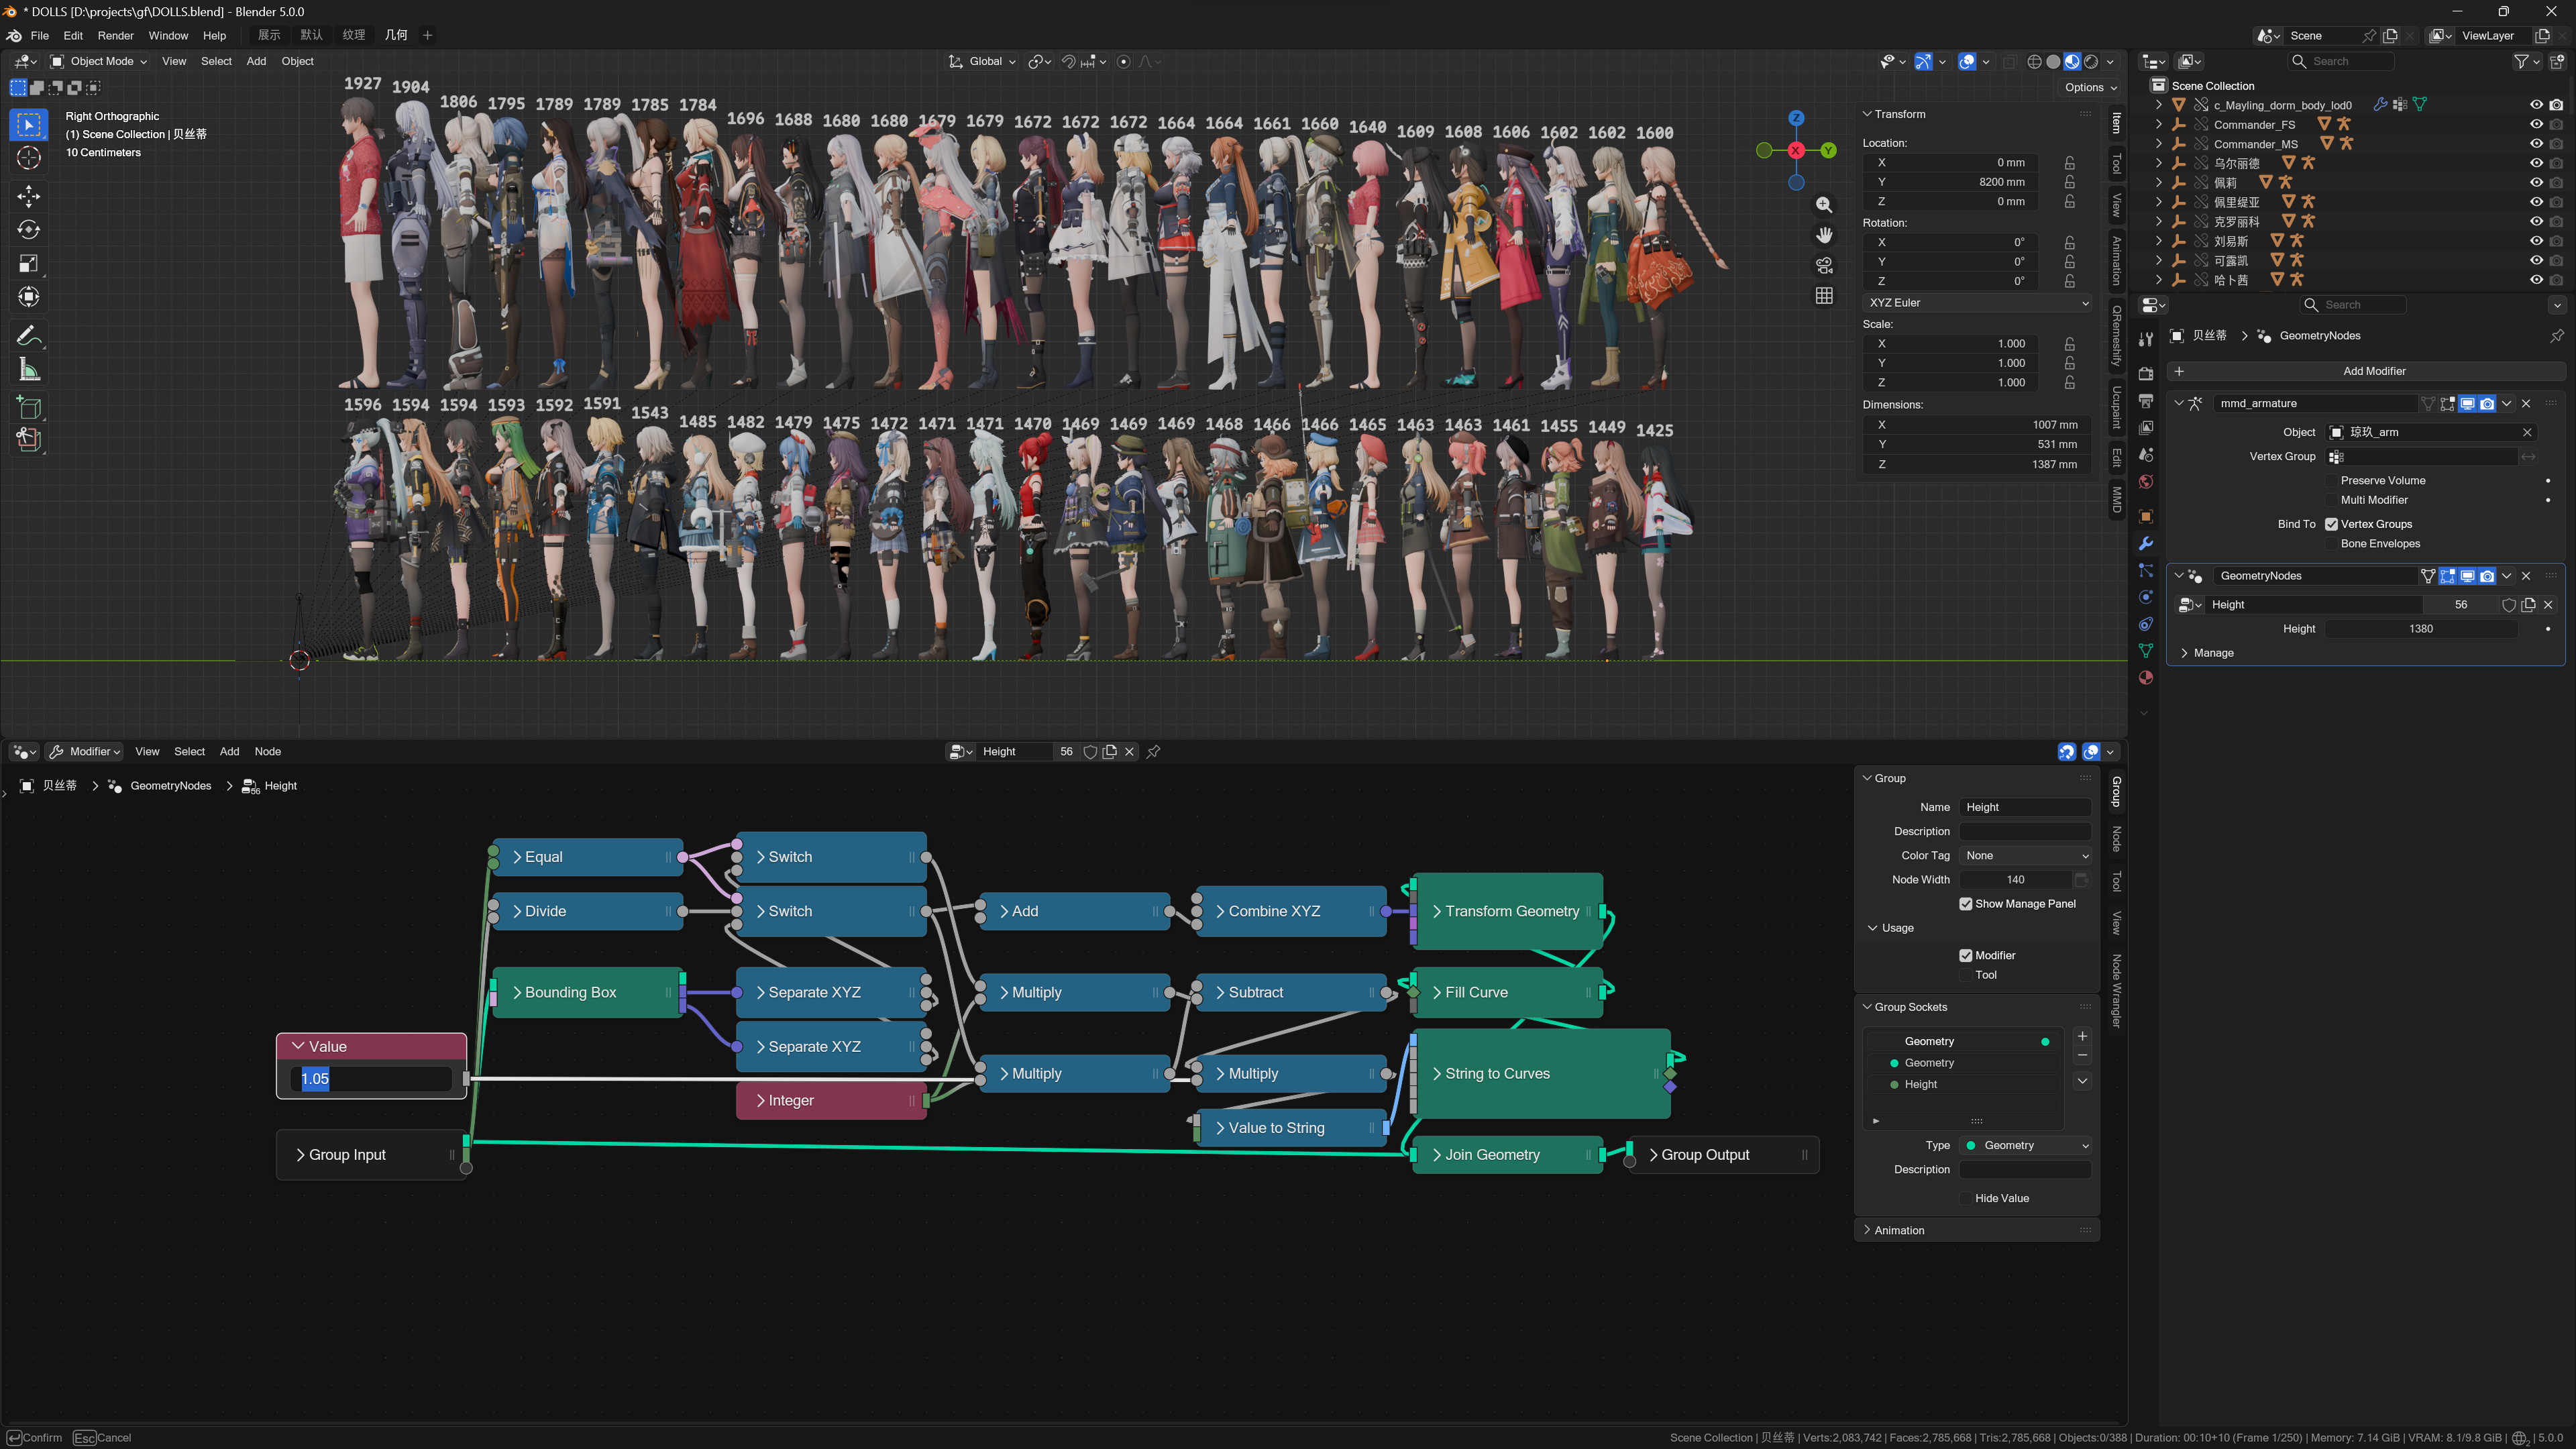Open the Object Mode dropdown

point(99,62)
